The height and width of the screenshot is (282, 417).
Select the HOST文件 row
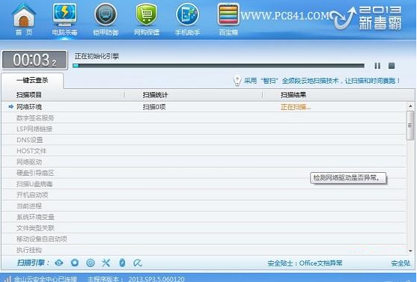point(204,151)
